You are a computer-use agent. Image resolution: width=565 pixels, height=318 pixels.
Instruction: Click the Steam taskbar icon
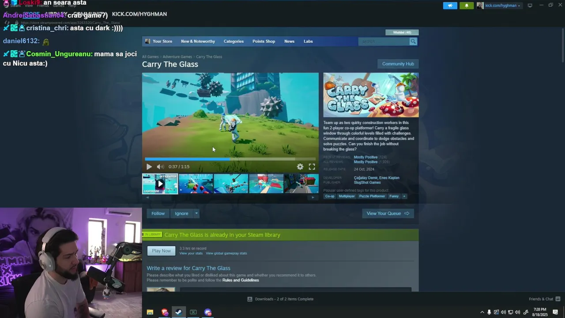coord(178,312)
